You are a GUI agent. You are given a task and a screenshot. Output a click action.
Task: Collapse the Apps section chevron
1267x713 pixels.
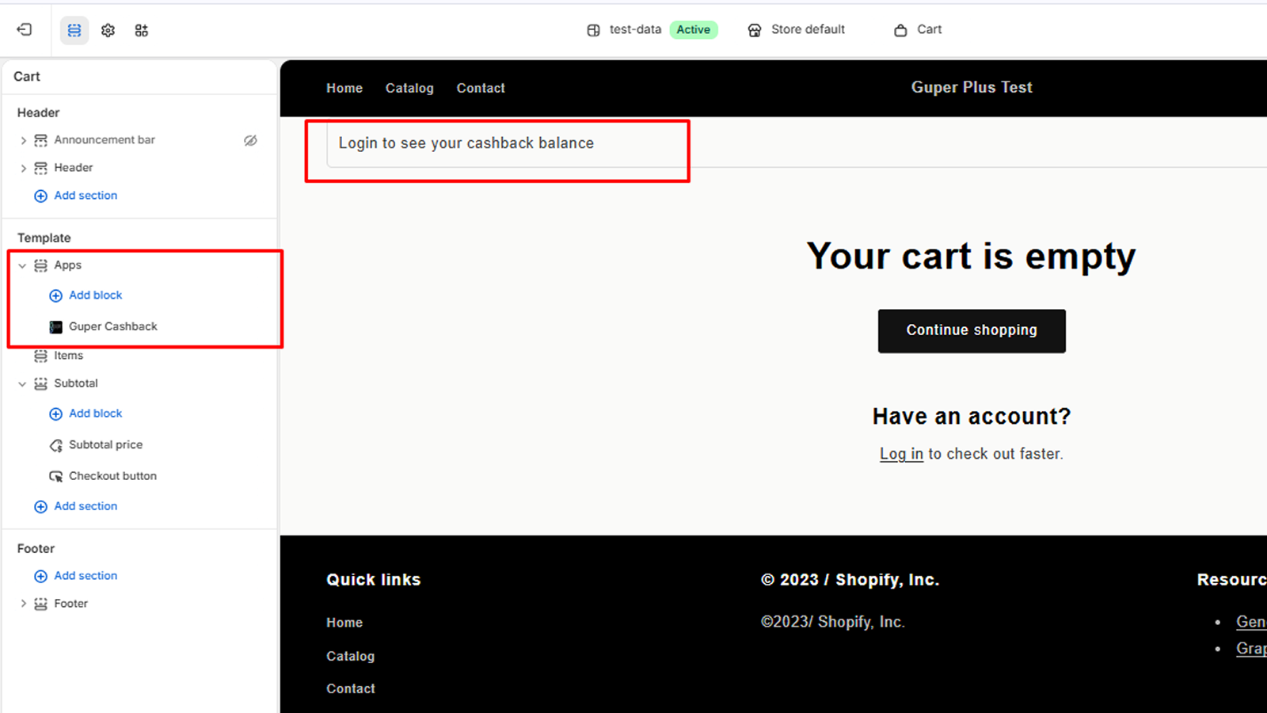coord(22,265)
